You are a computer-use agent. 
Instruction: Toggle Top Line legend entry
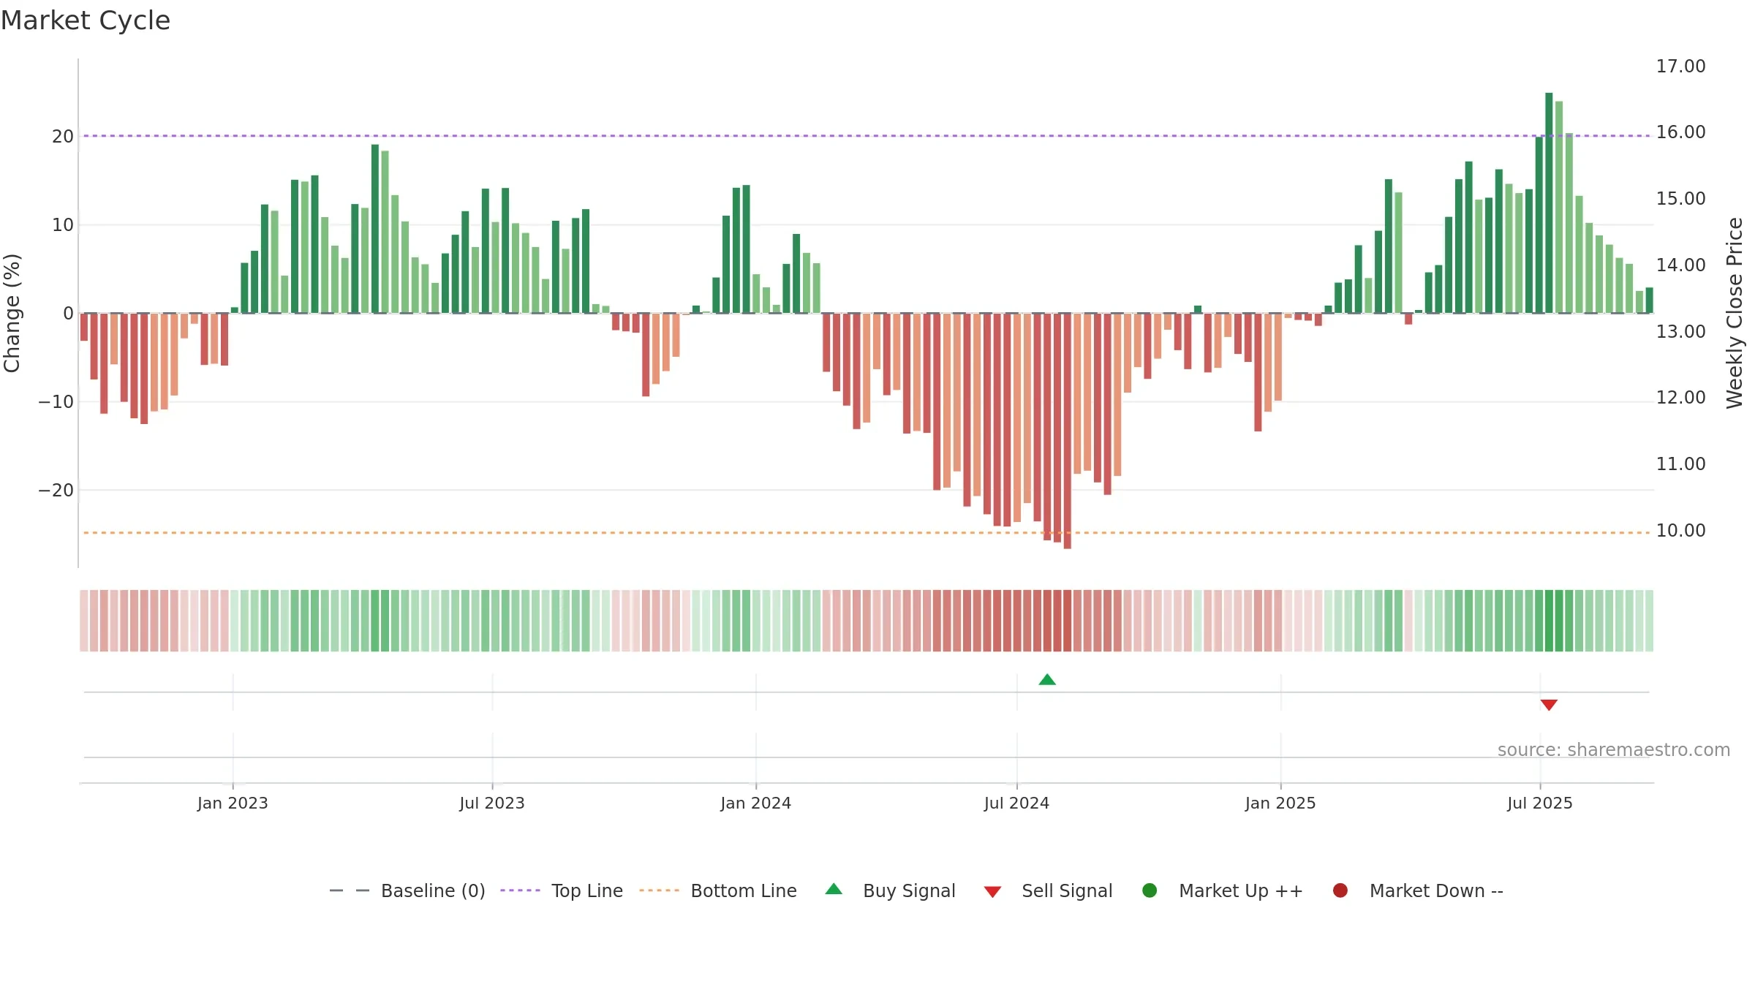(562, 890)
